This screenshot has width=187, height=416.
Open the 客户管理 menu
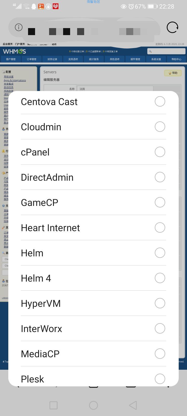pos(11,59)
